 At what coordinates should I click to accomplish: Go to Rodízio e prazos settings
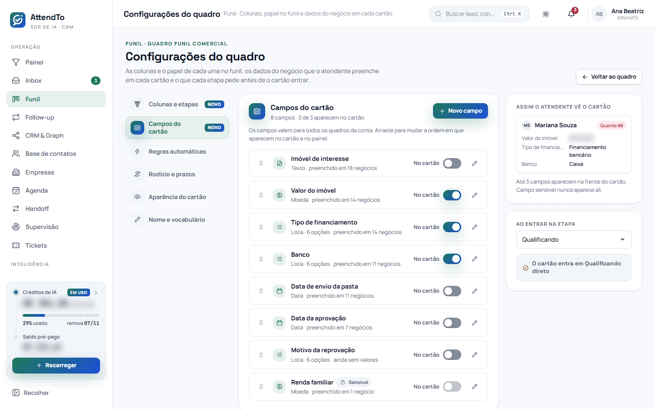(x=177, y=174)
